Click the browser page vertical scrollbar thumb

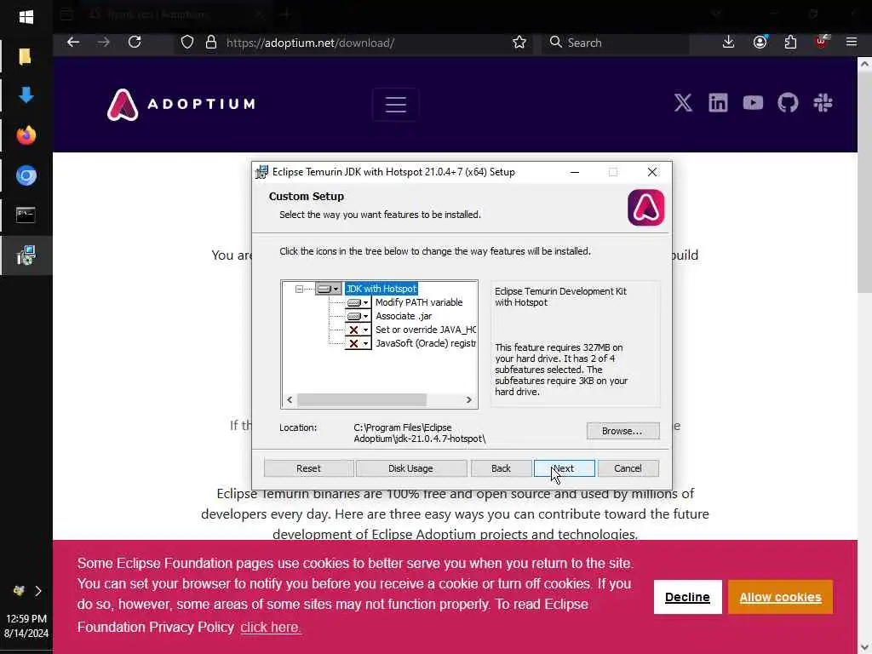(x=864, y=182)
